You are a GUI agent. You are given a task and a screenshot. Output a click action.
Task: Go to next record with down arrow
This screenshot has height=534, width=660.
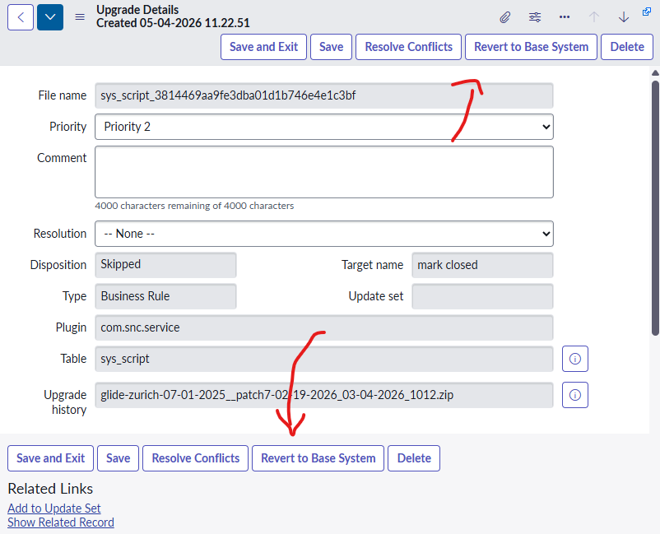624,16
